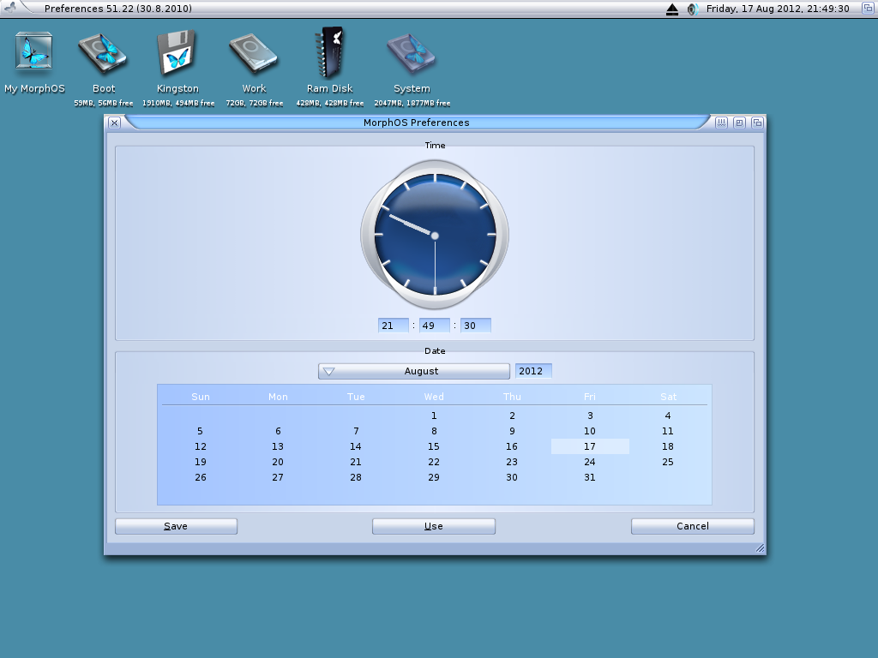Close the MorphOS Preferences window
Screen dimensions: 878x658
click(x=114, y=123)
